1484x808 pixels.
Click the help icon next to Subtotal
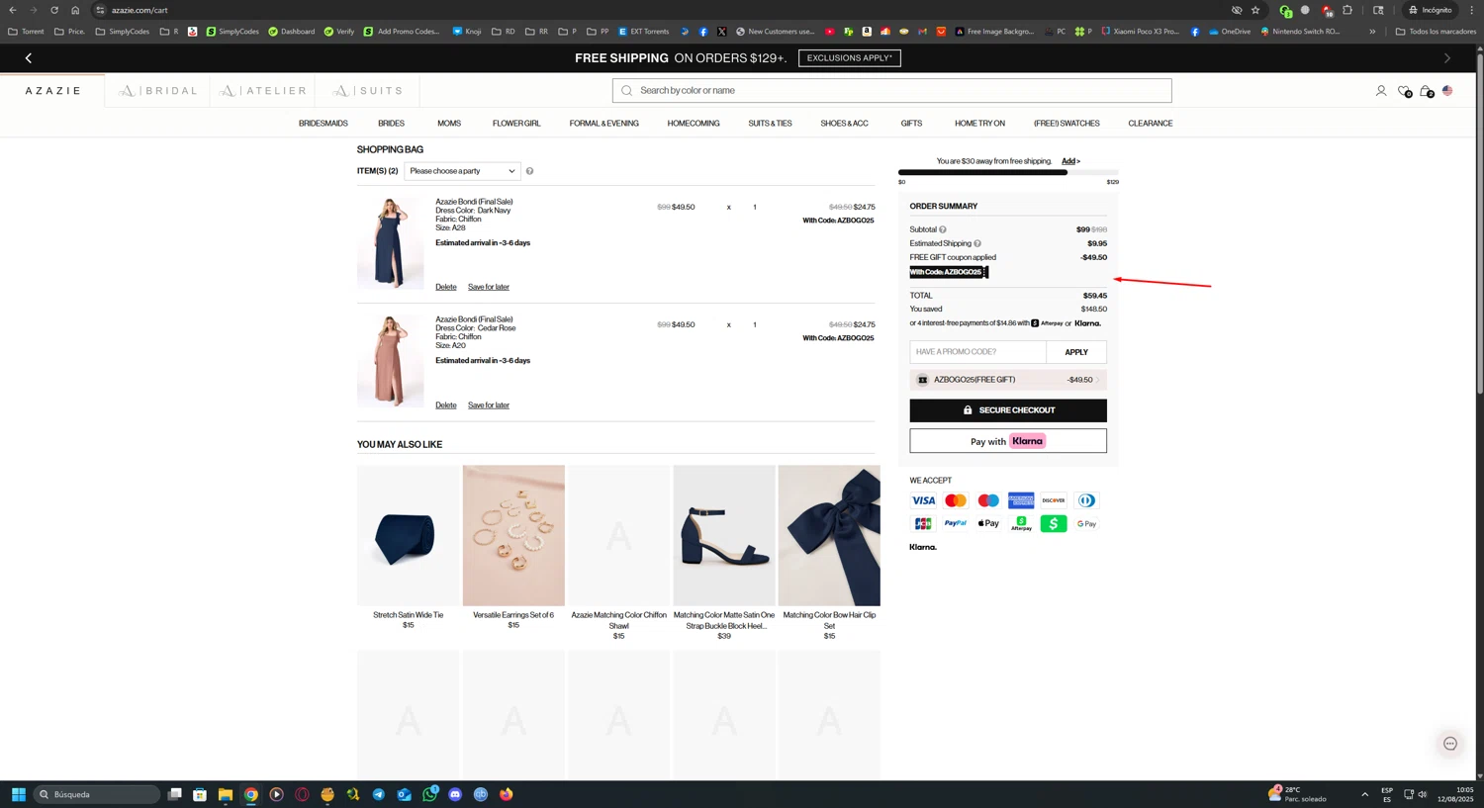tap(943, 229)
